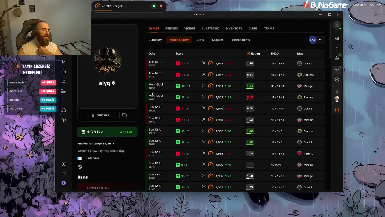Open the GUESTBOOK tab

(210, 28)
